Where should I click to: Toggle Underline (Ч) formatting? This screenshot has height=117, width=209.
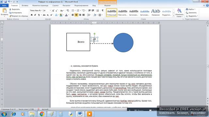[39, 15]
